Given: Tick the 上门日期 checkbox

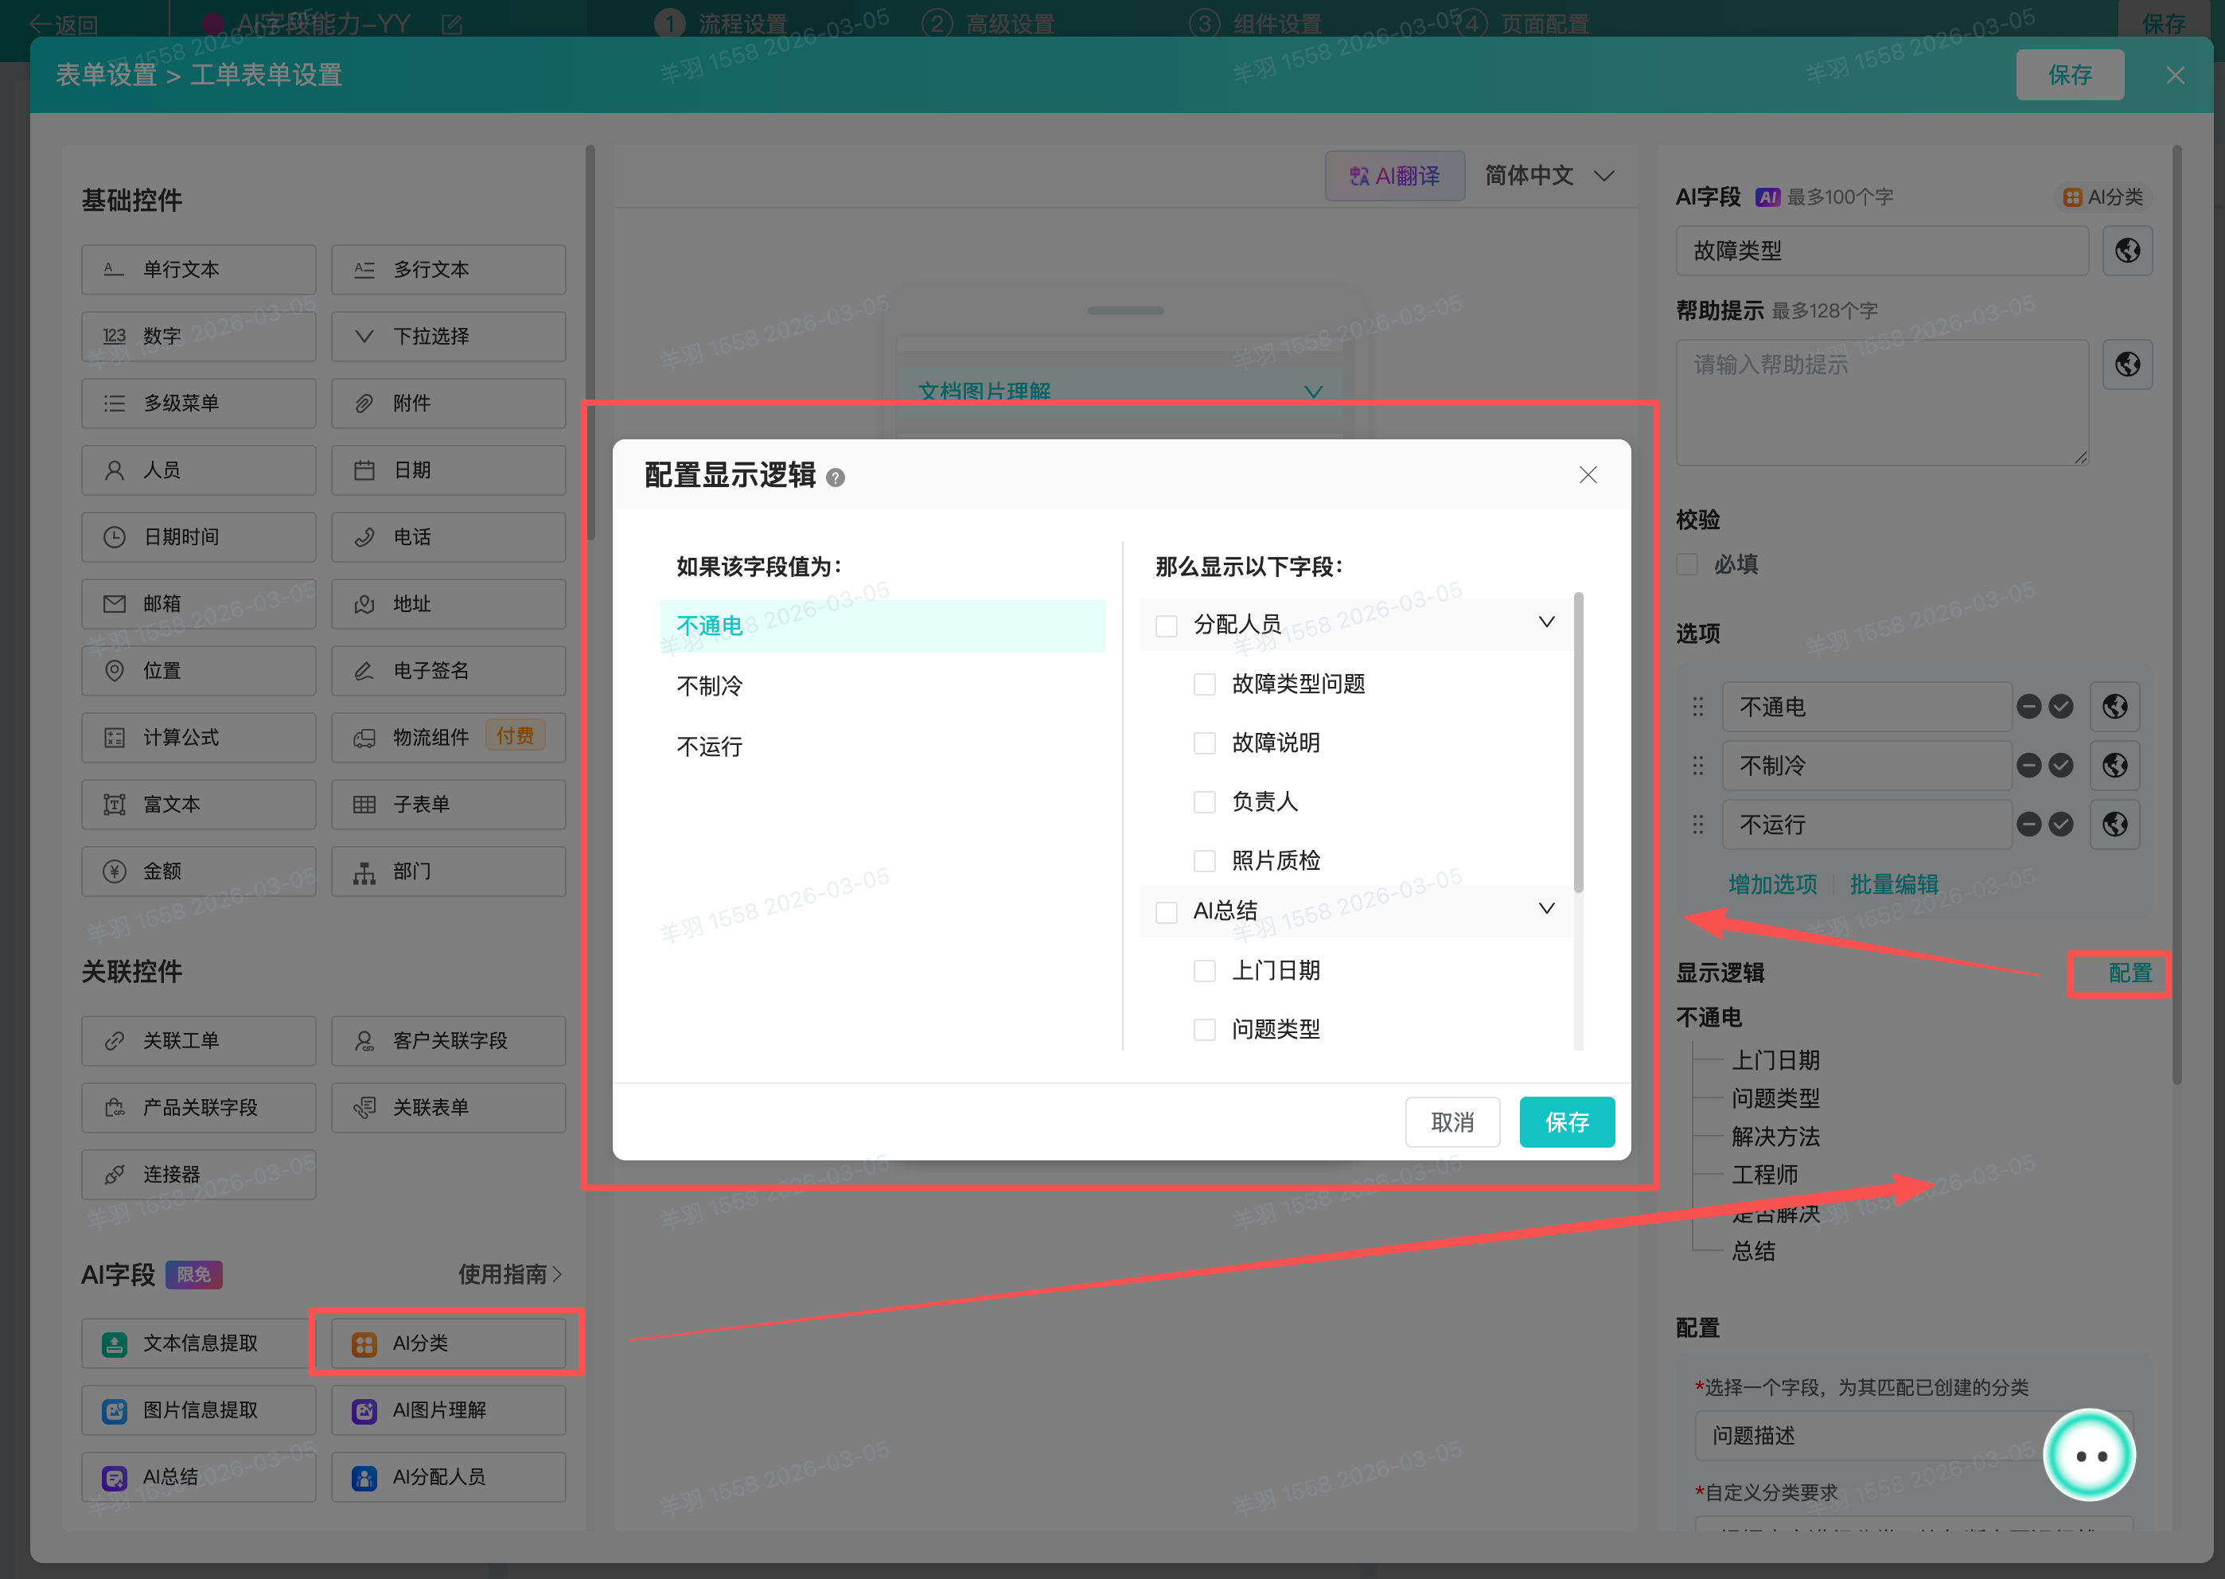Looking at the screenshot, I should pos(1204,970).
